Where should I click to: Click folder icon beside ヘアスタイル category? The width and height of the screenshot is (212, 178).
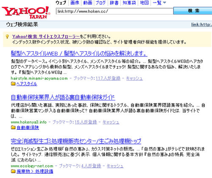13,84
